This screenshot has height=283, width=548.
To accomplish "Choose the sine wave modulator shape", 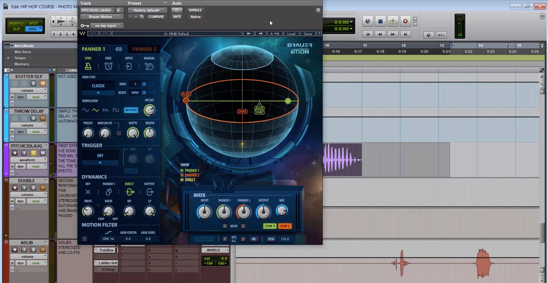I will [85, 110].
